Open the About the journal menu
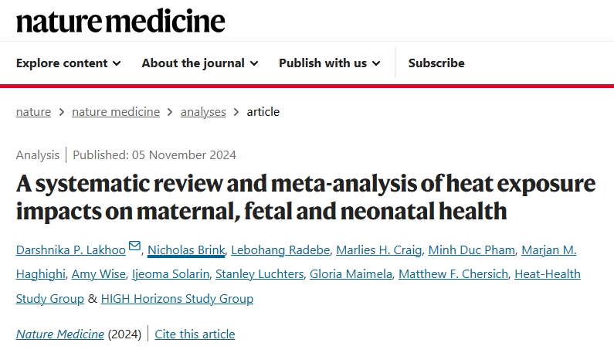The width and height of the screenshot is (614, 353). pos(199,63)
